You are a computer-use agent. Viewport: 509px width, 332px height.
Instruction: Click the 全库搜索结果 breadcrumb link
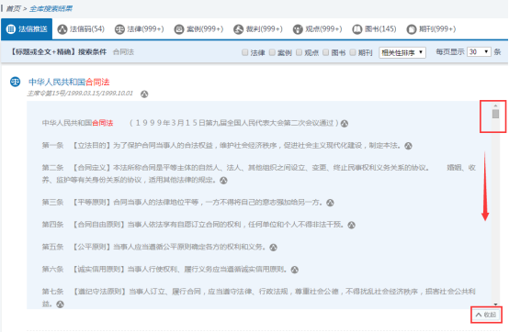point(51,9)
